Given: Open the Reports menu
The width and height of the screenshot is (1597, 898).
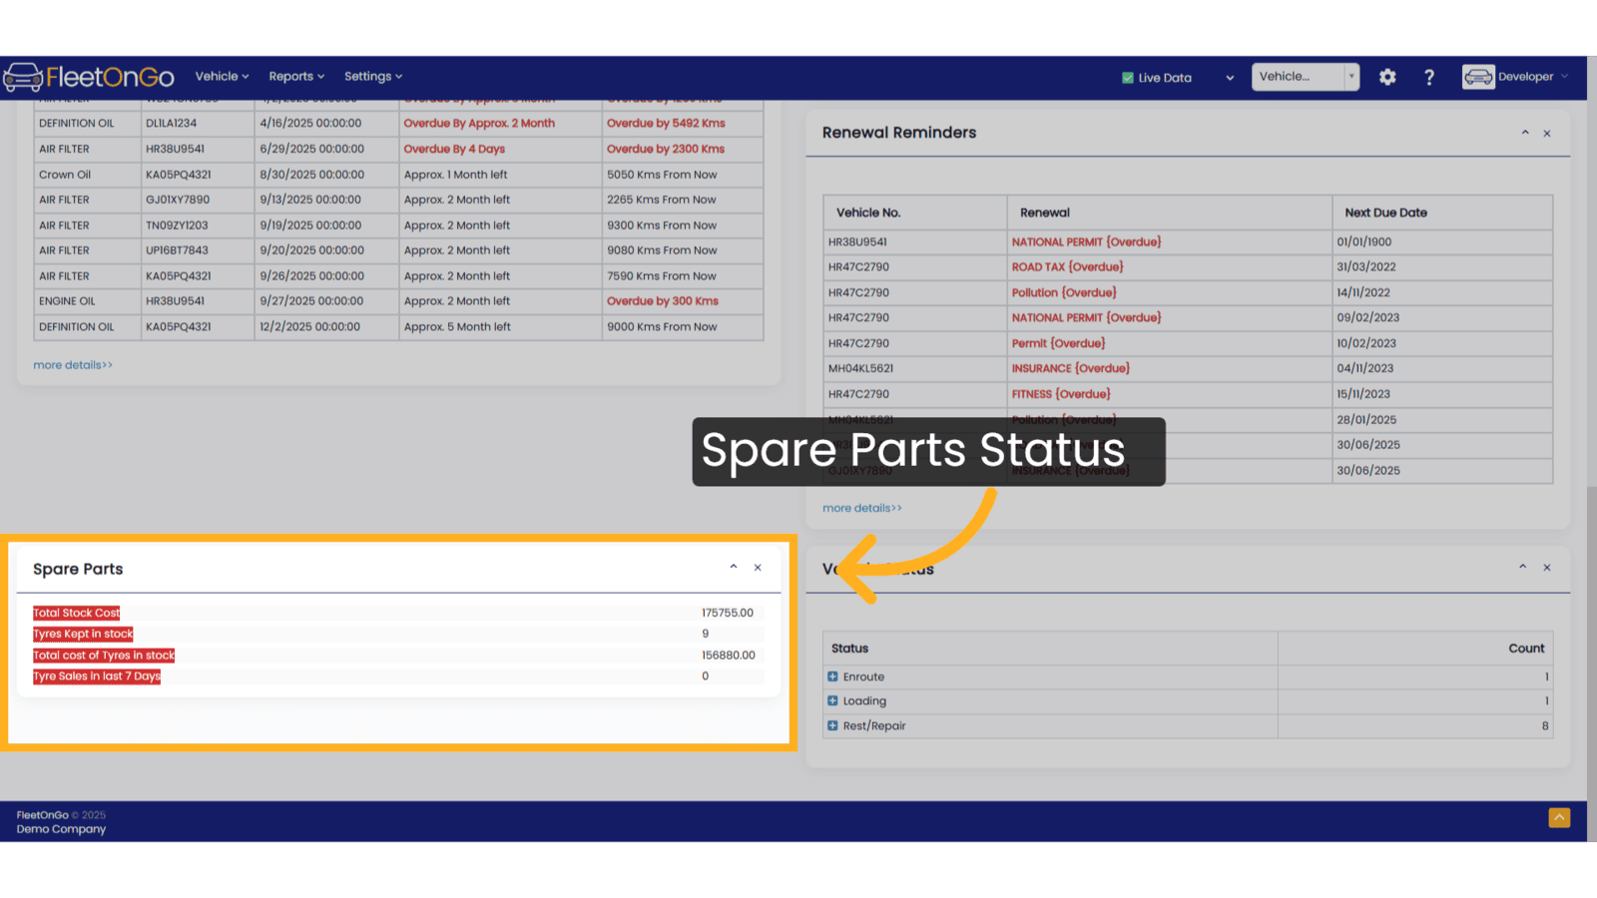Looking at the screenshot, I should click(296, 77).
